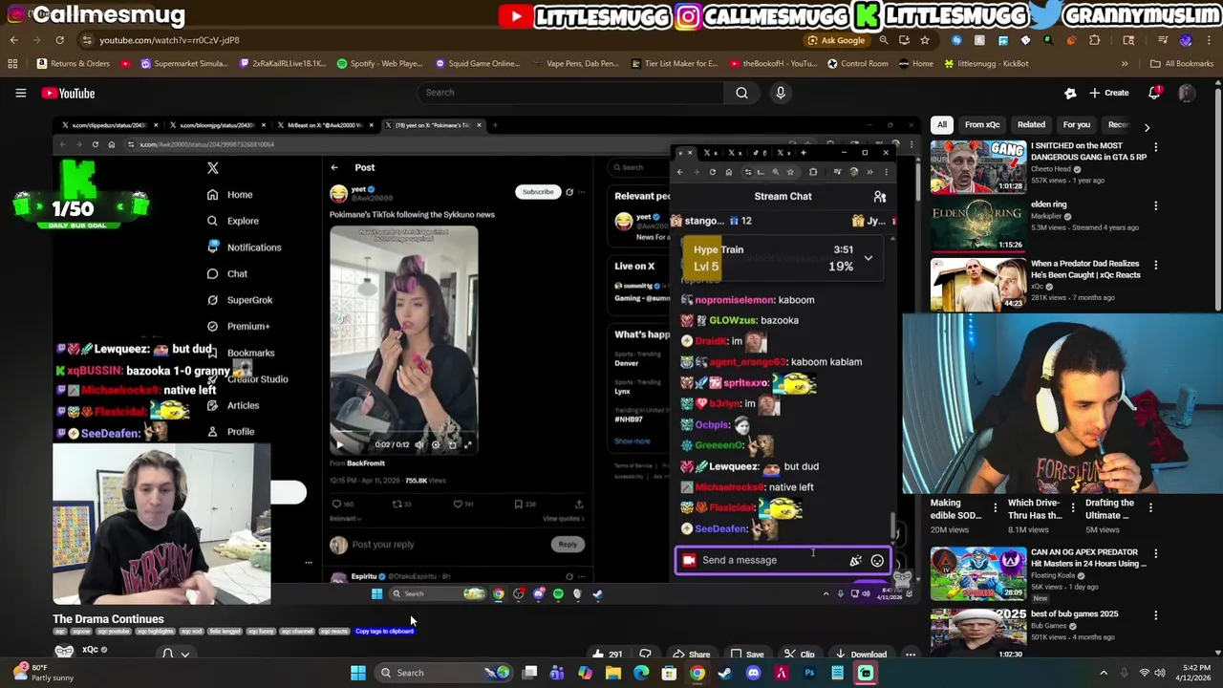Go back with the browser back arrow
This screenshot has width=1223, height=688.
(x=13, y=40)
